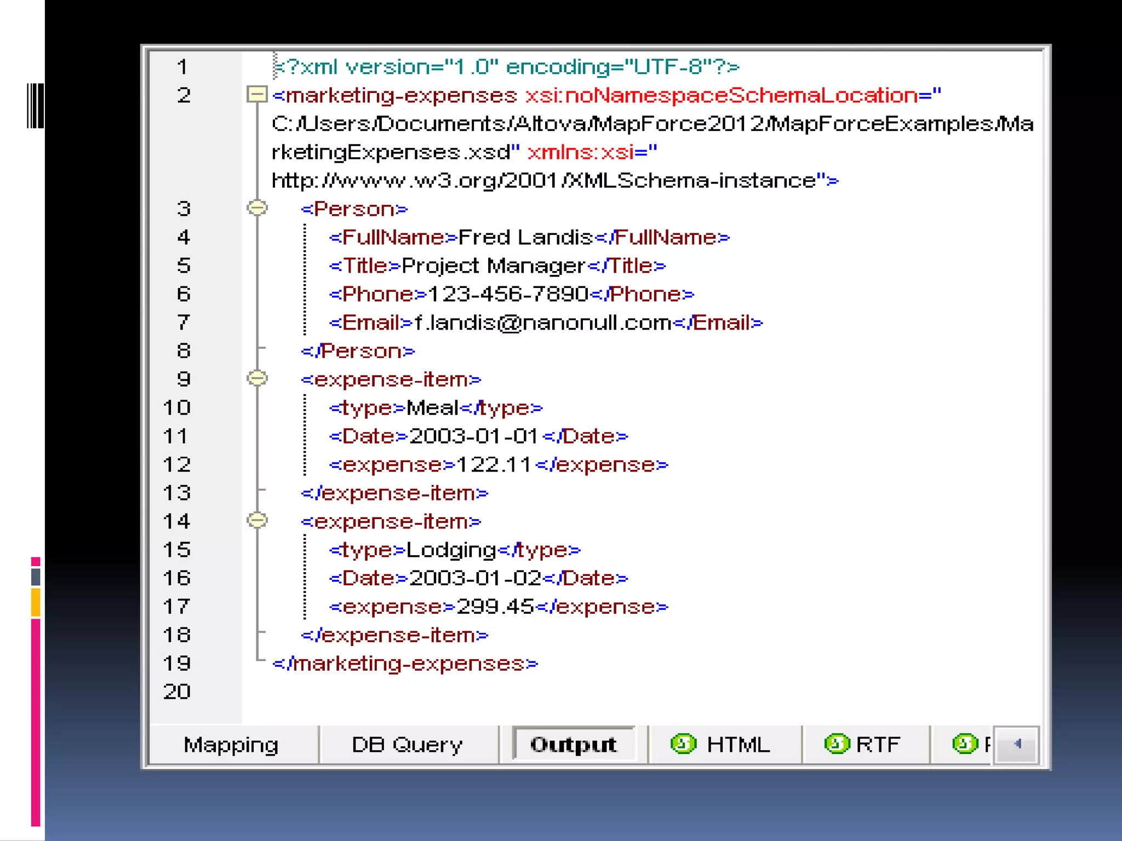
Task: Collapse the Person element node
Action: tap(256, 208)
